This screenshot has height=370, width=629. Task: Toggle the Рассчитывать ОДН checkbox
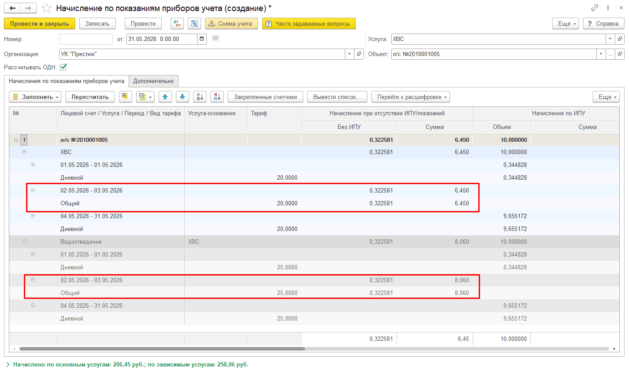coord(63,67)
